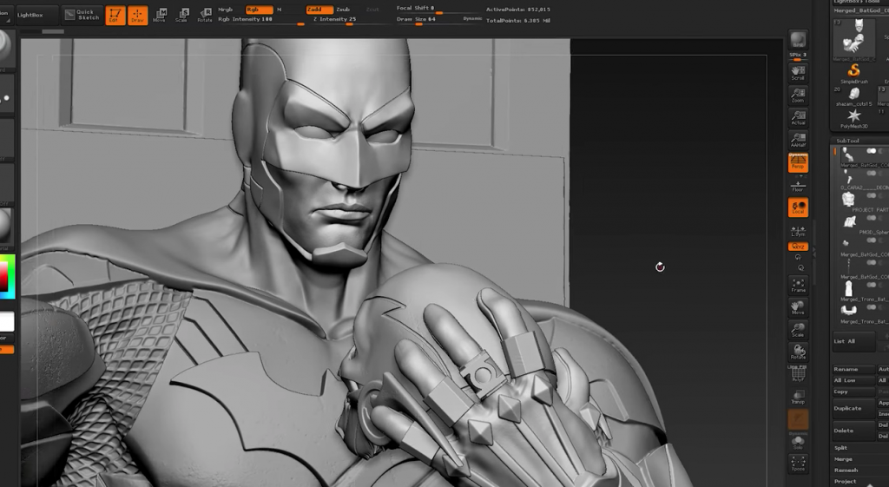Select the PROJECT PART subtool thumbnail
889x487 pixels.
pyautogui.click(x=848, y=199)
